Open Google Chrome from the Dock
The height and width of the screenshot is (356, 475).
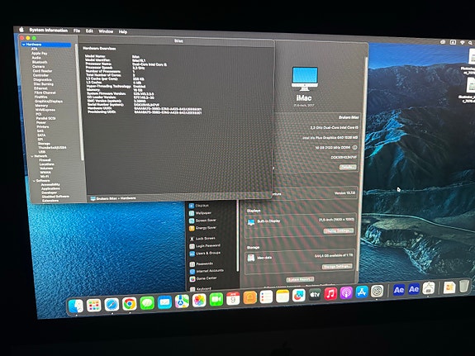(130, 304)
